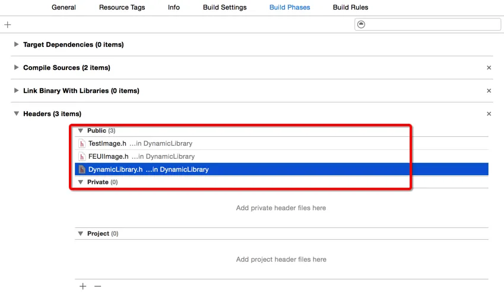Collapse the Public headers group
The width and height of the screenshot is (504, 292).
(81, 130)
